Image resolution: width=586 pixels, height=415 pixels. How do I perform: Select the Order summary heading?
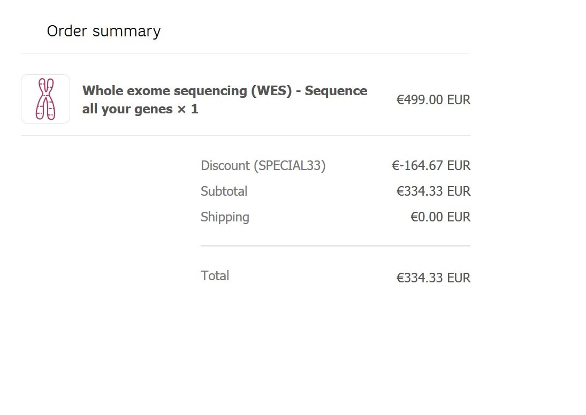pyautogui.click(x=103, y=31)
